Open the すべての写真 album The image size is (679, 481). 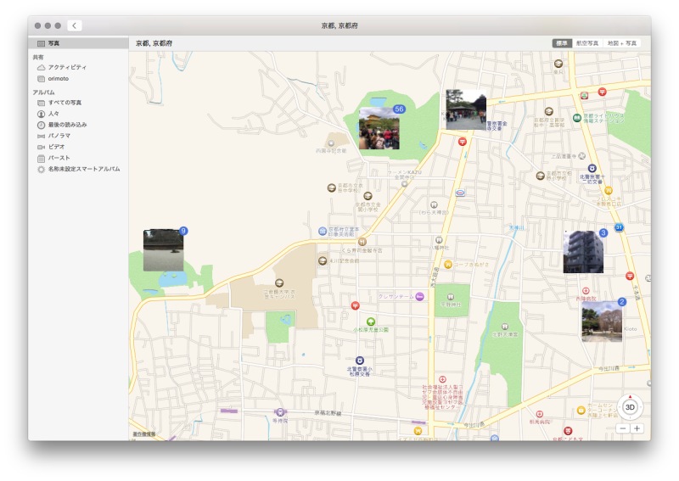65,103
